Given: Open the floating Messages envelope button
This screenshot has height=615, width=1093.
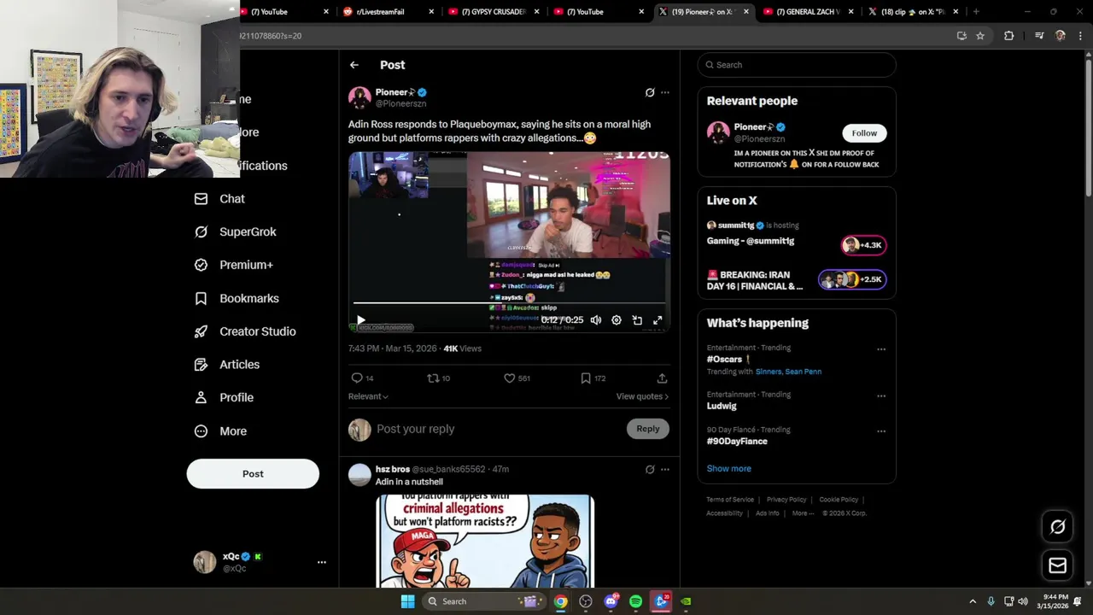Looking at the screenshot, I should [1057, 565].
